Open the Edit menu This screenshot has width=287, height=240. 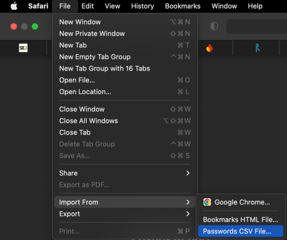point(87,6)
